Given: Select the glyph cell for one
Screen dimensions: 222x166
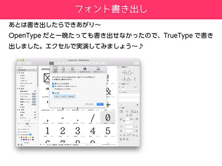Looking at the screenshot, I should point(47,131).
